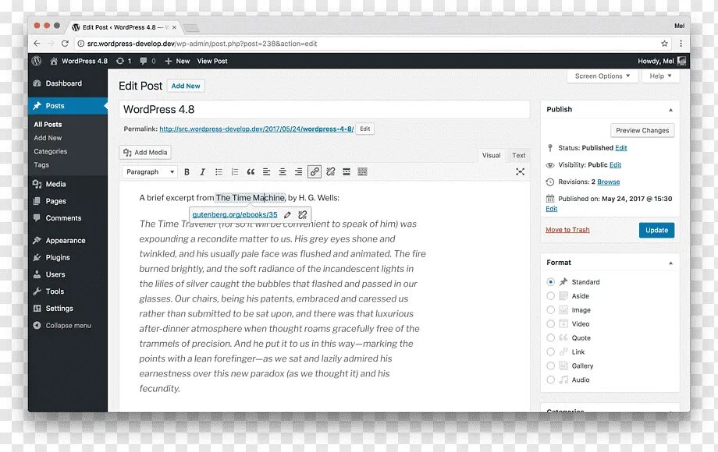Viewport: 718px width, 452px height.
Task: Click View Post in admin bar
Action: [212, 61]
